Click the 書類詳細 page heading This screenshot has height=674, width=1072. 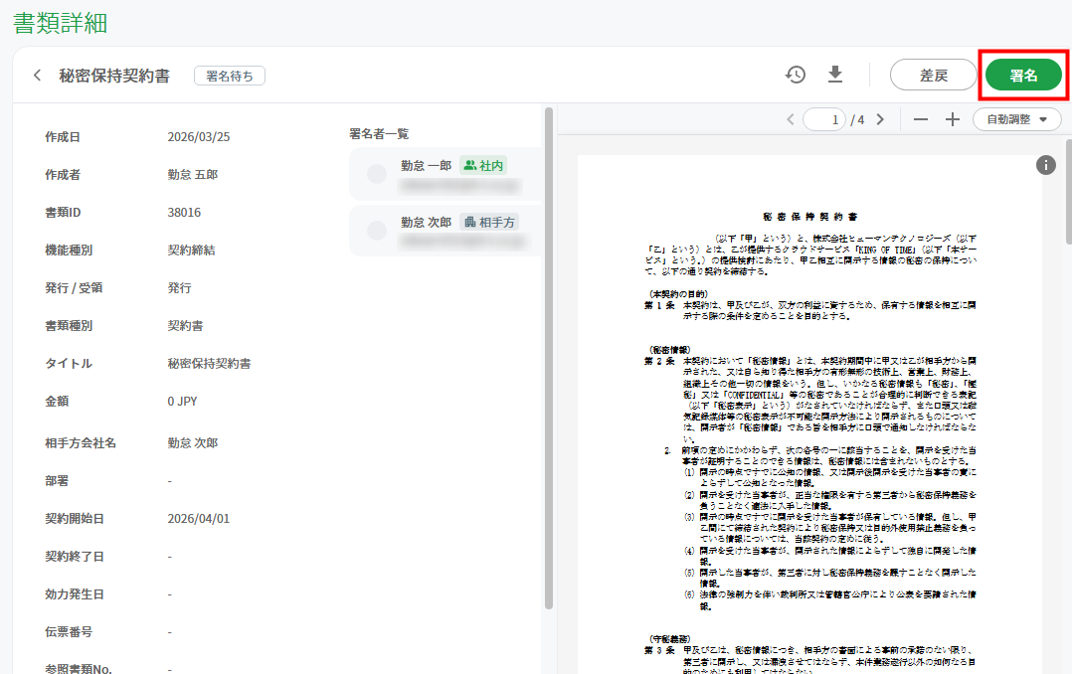[x=60, y=23]
